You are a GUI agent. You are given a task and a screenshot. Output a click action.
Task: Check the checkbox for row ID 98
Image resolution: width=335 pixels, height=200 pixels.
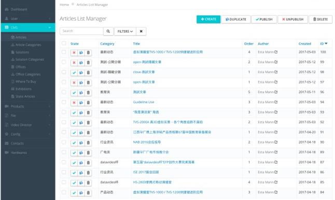click(64, 72)
